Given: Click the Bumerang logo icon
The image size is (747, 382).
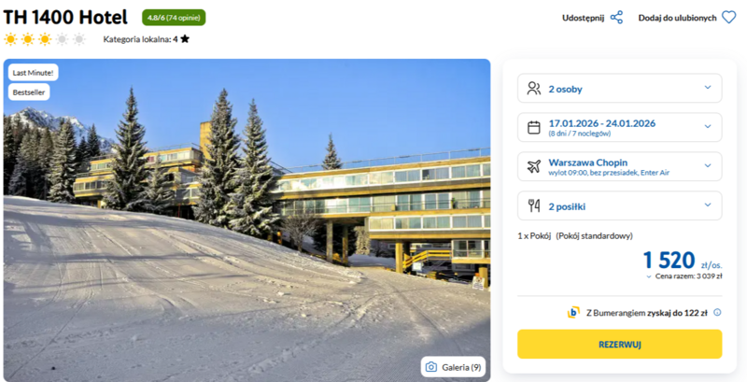Looking at the screenshot, I should coord(573,313).
